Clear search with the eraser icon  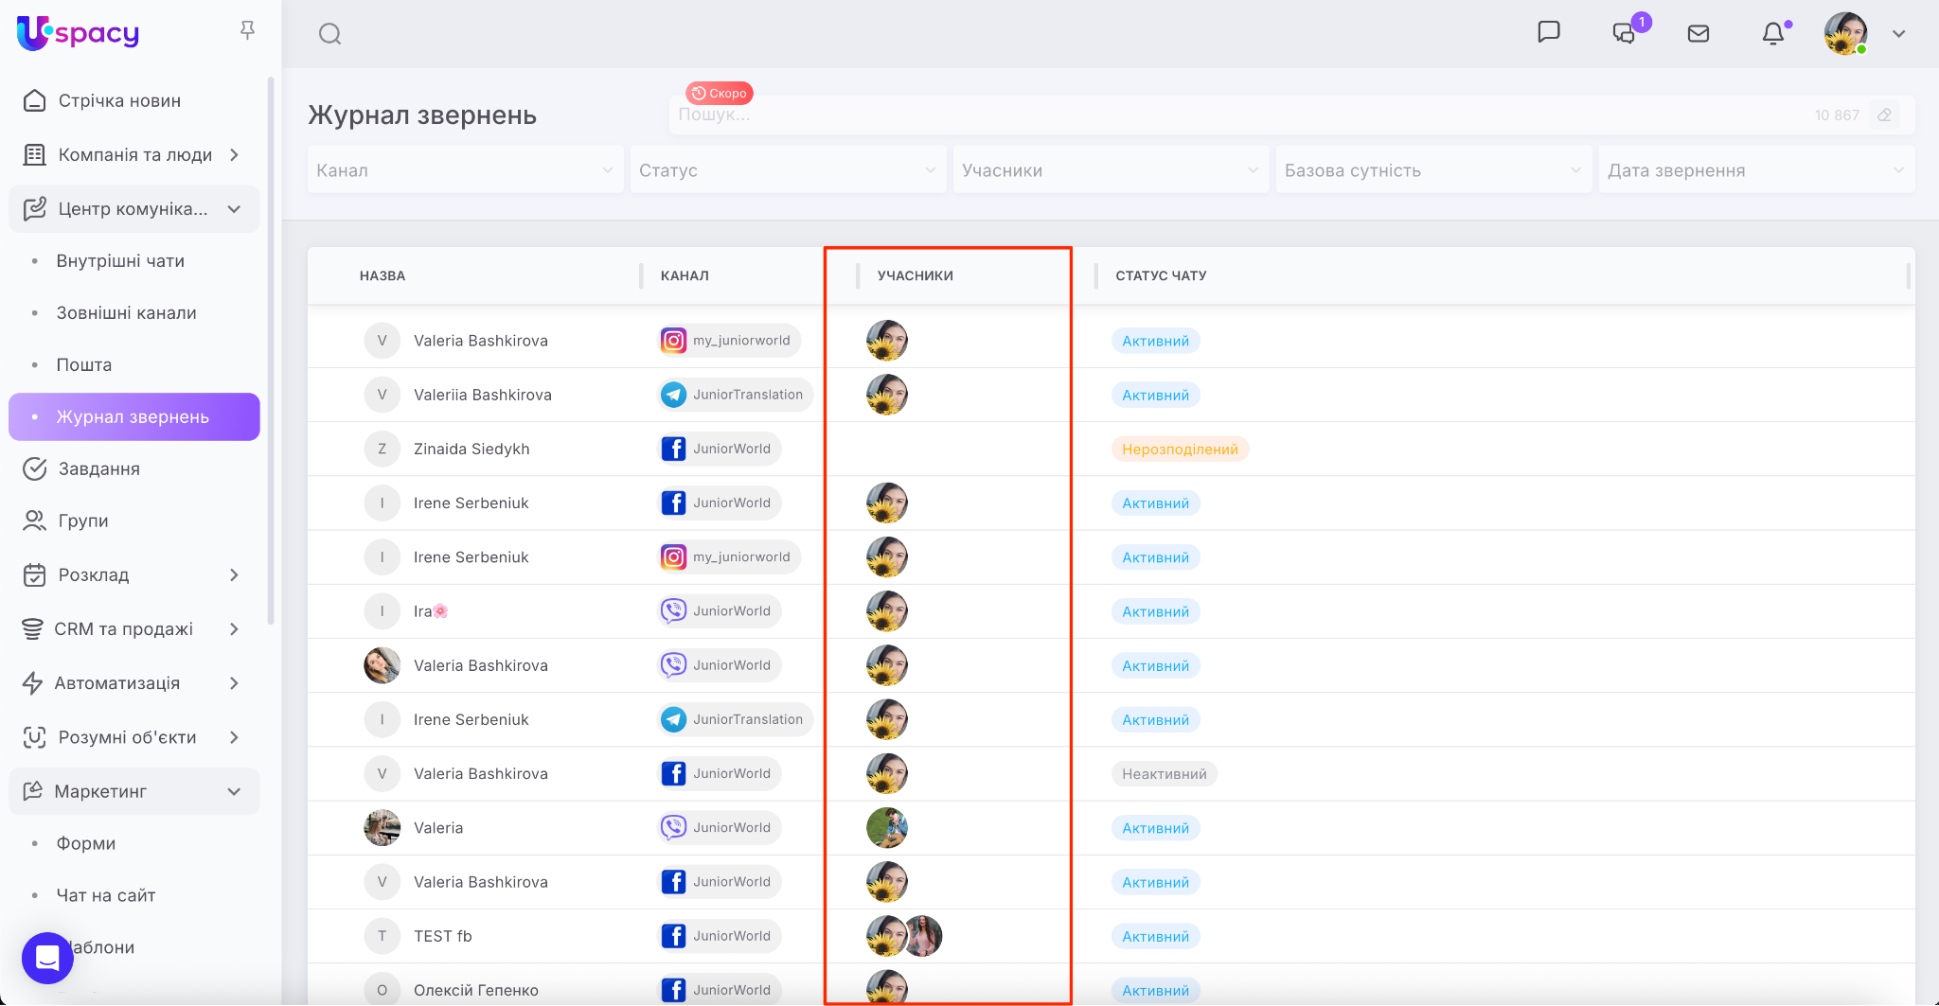click(1884, 115)
